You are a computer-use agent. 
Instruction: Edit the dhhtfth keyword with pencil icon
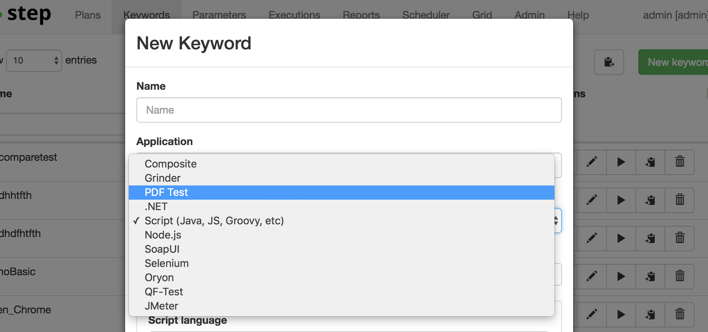[592, 200]
